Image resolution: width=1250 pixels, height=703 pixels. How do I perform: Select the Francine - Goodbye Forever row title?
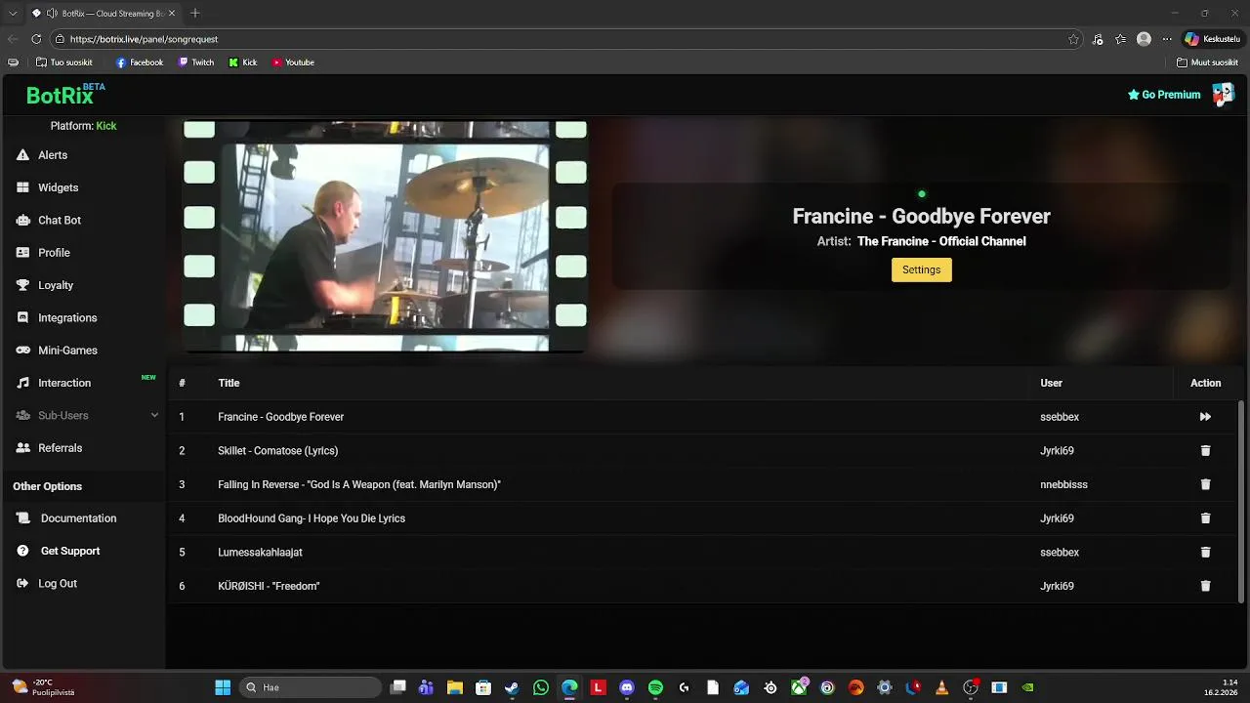coord(280,417)
